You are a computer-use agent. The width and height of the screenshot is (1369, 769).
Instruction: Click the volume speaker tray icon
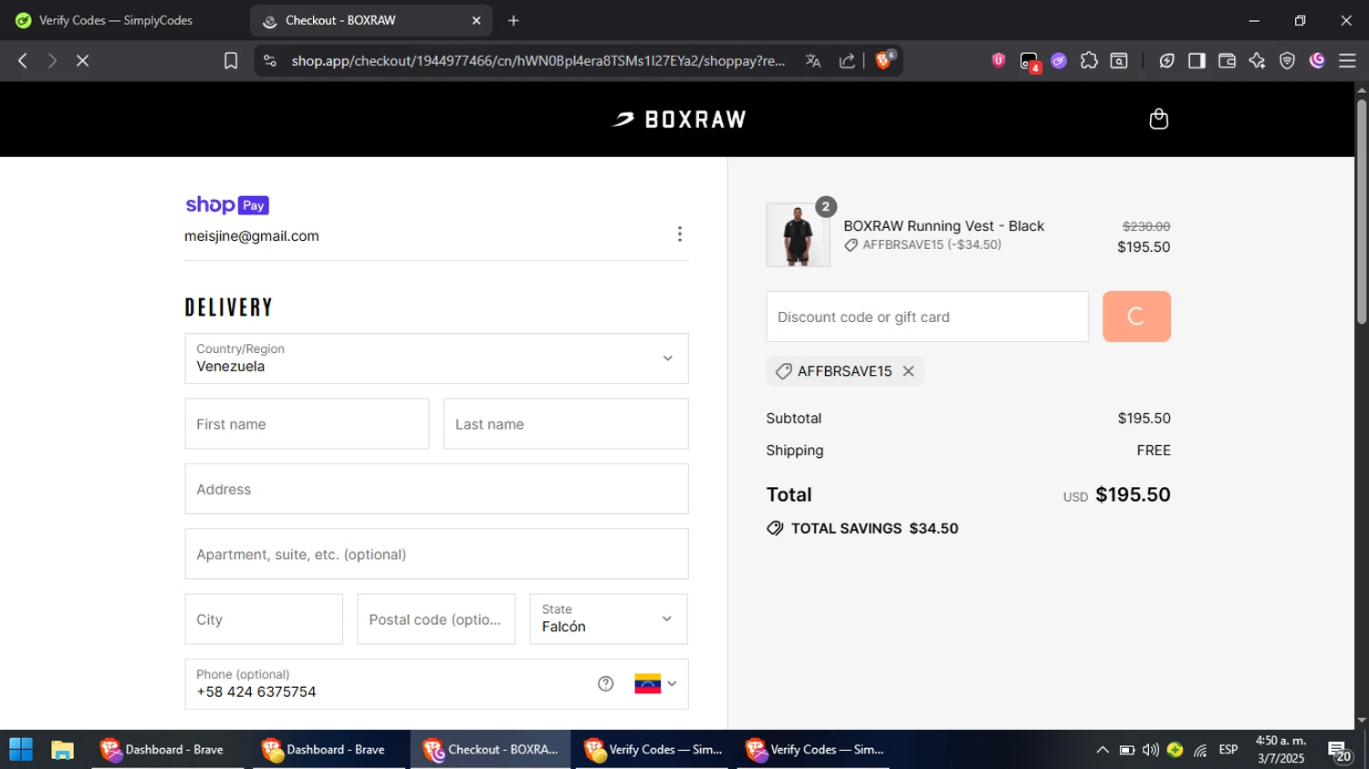[1151, 750]
